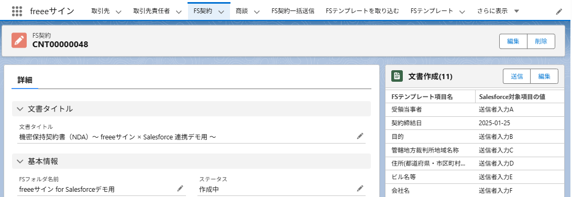Click the Salesforce対象項目の値 column header
The width and height of the screenshot is (572, 197).
[x=512, y=97]
